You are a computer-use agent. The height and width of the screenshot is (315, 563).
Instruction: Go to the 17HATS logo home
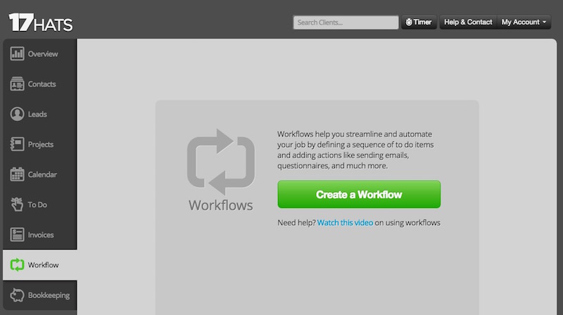pos(41,22)
